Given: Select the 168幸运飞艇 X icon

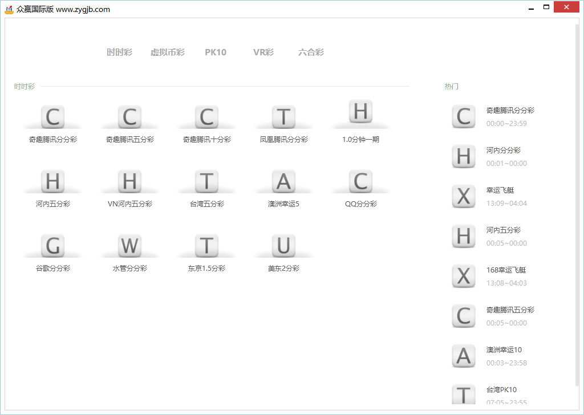Looking at the screenshot, I should click(463, 276).
